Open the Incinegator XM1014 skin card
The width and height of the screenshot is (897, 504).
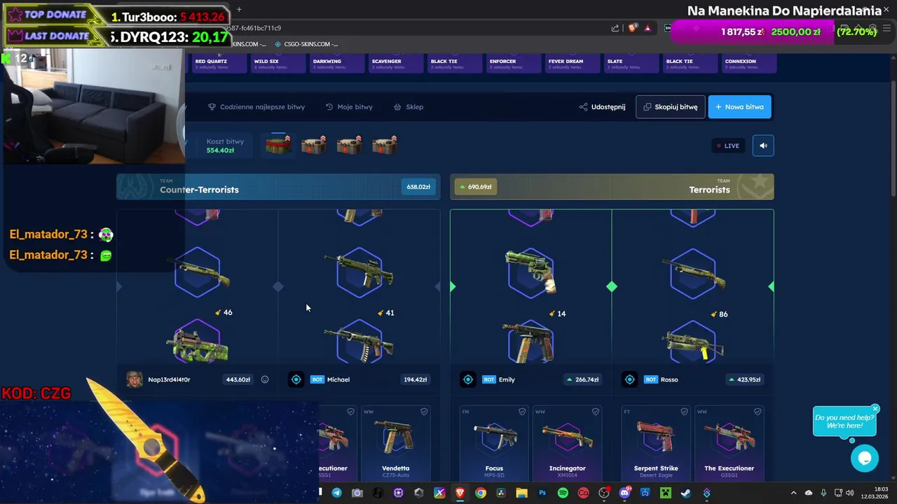(x=567, y=443)
